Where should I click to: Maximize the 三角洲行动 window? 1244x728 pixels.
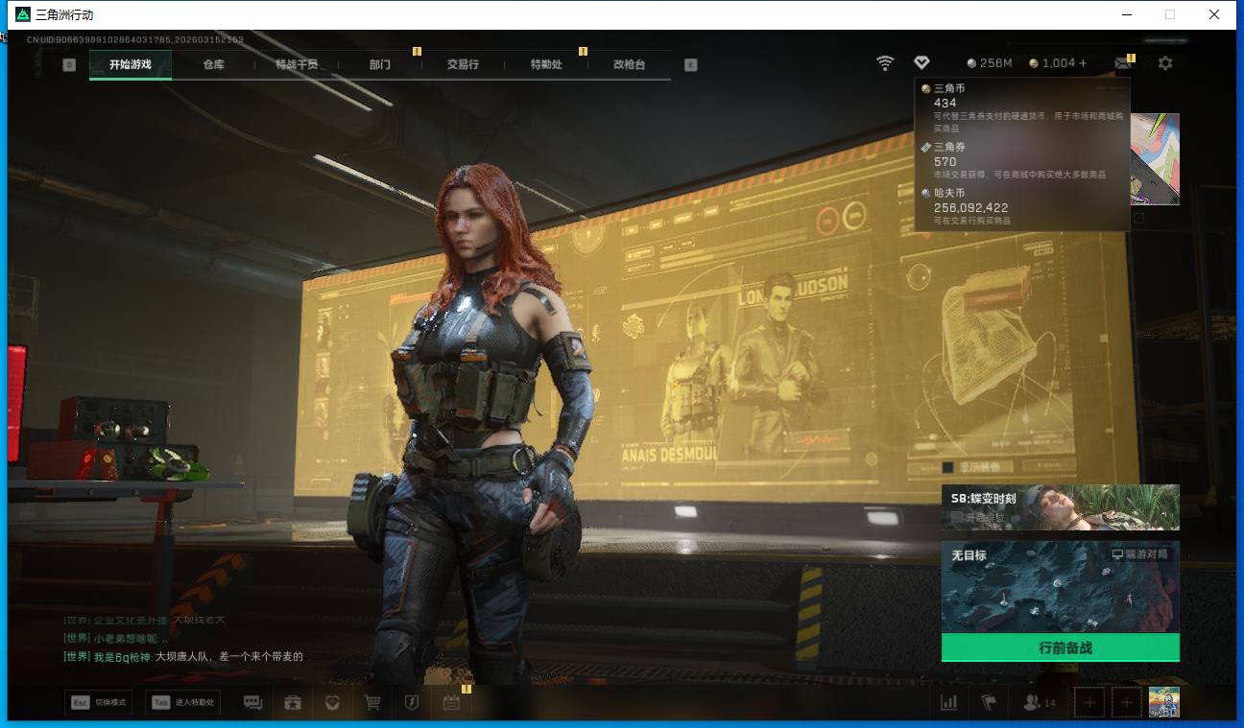pos(1169,14)
